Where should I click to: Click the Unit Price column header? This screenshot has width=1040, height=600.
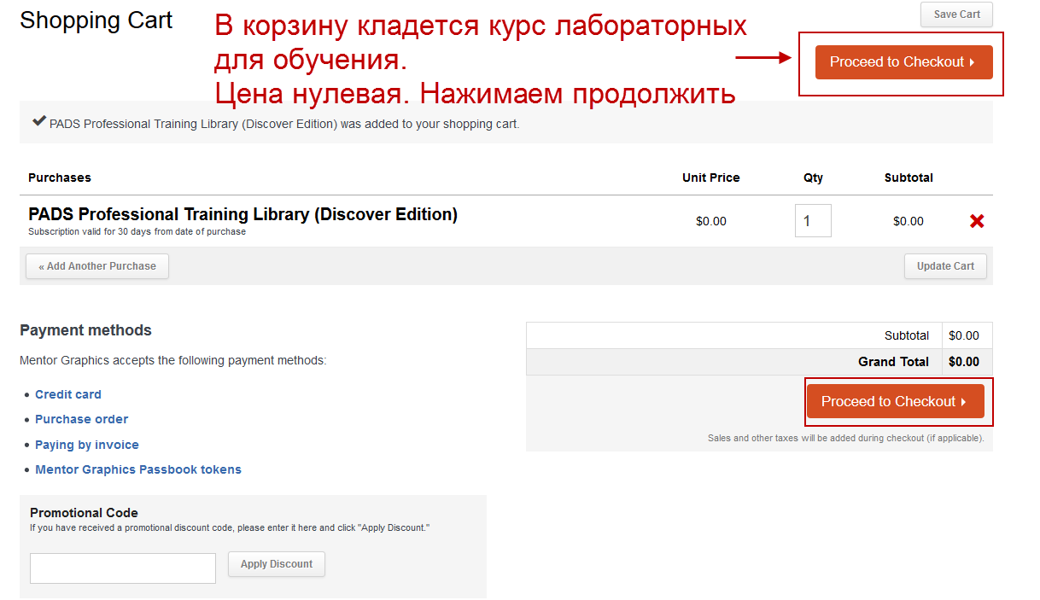[711, 178]
